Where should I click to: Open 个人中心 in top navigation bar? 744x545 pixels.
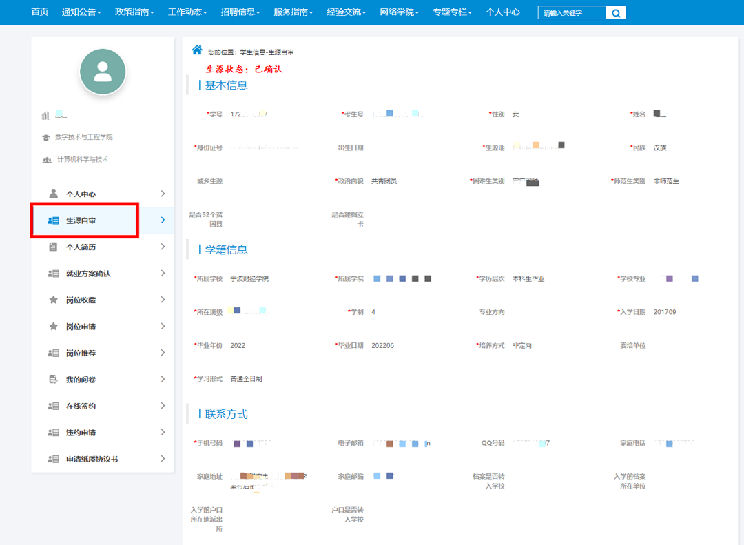click(503, 12)
